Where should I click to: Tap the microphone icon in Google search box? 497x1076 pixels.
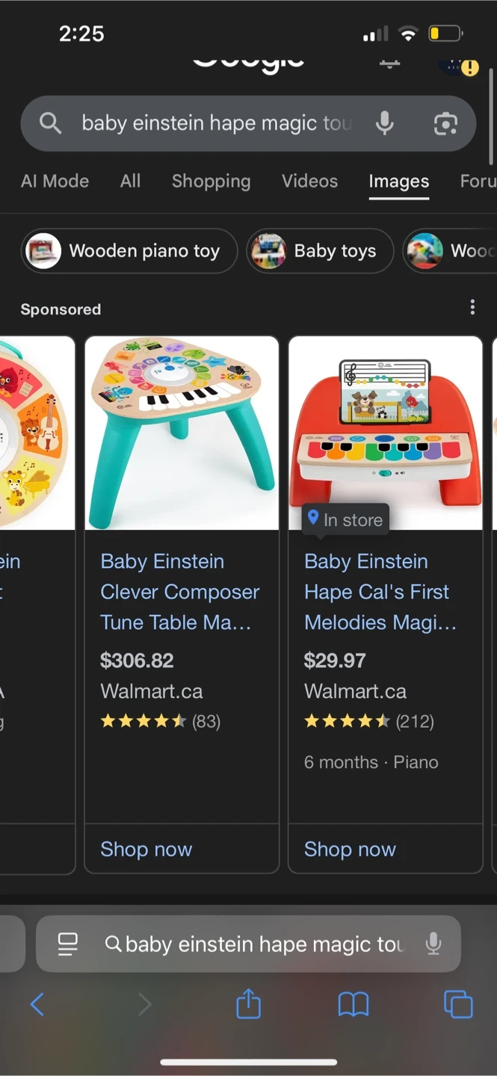[385, 123]
